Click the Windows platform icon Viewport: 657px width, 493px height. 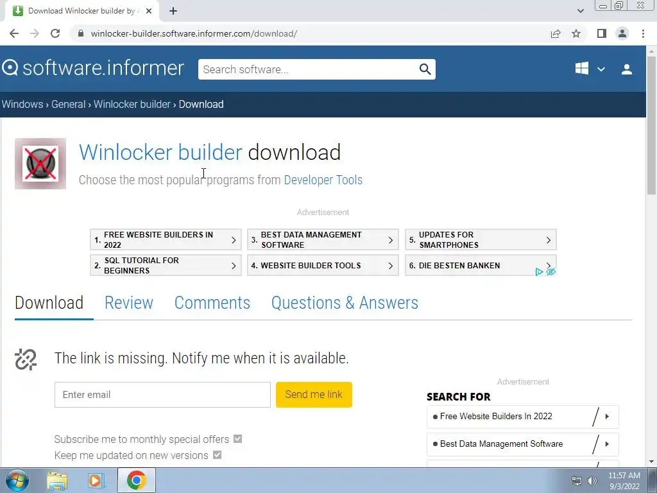(581, 68)
